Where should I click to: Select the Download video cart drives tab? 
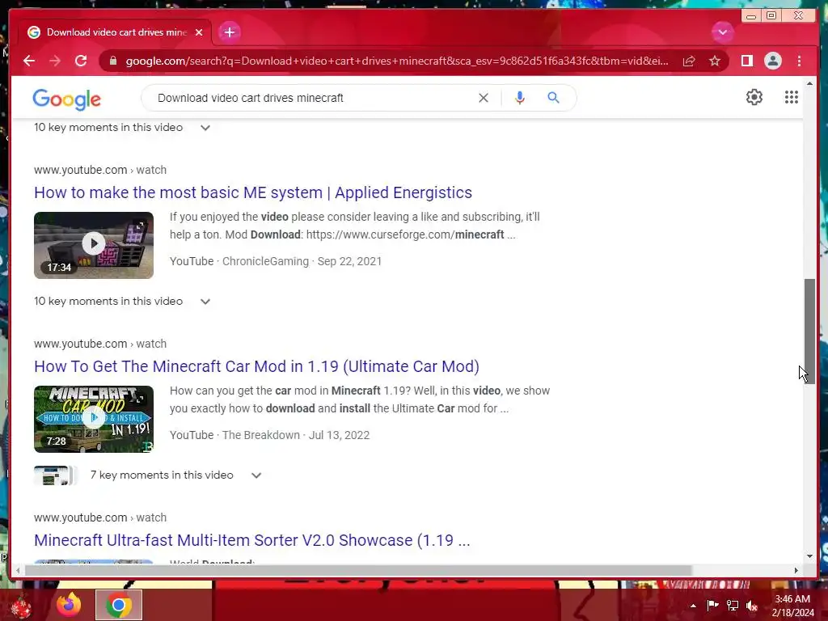(x=115, y=32)
